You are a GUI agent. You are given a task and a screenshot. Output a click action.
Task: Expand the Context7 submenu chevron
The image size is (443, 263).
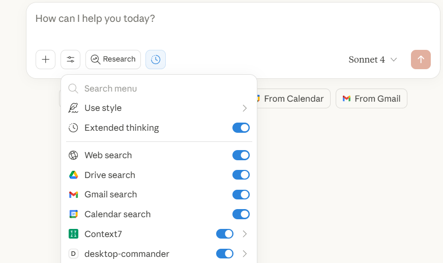tap(245, 234)
